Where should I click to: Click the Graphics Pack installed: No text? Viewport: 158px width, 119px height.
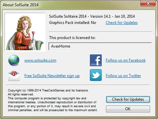pyautogui.click(x=72, y=23)
